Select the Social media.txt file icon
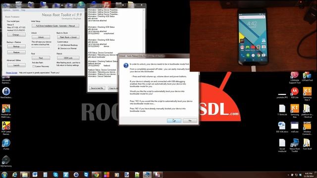This screenshot has height=178, width=317. click(282, 145)
